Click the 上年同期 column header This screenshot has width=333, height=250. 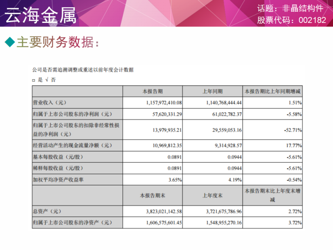(x=212, y=91)
